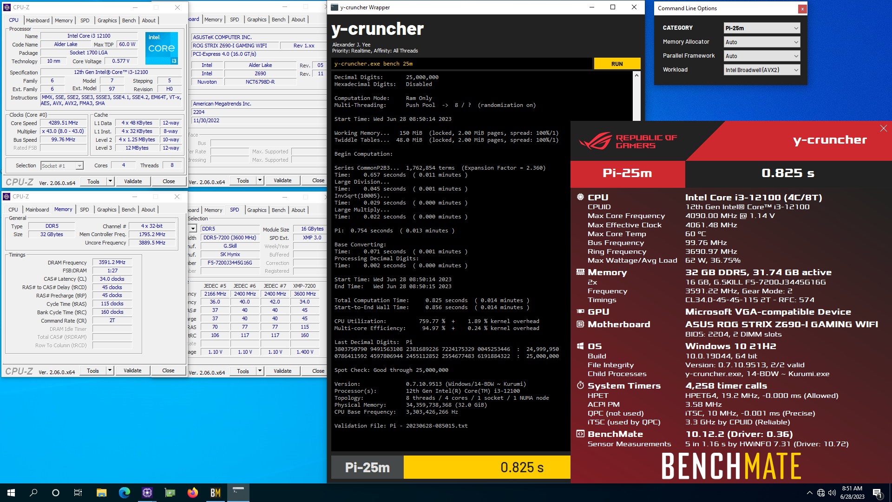Click Close in top-left CPU-Z window
892x502 pixels.
pyautogui.click(x=169, y=181)
